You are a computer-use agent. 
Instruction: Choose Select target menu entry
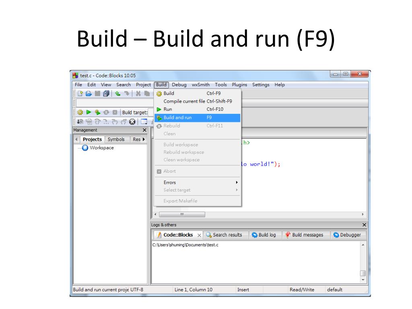coord(197,190)
